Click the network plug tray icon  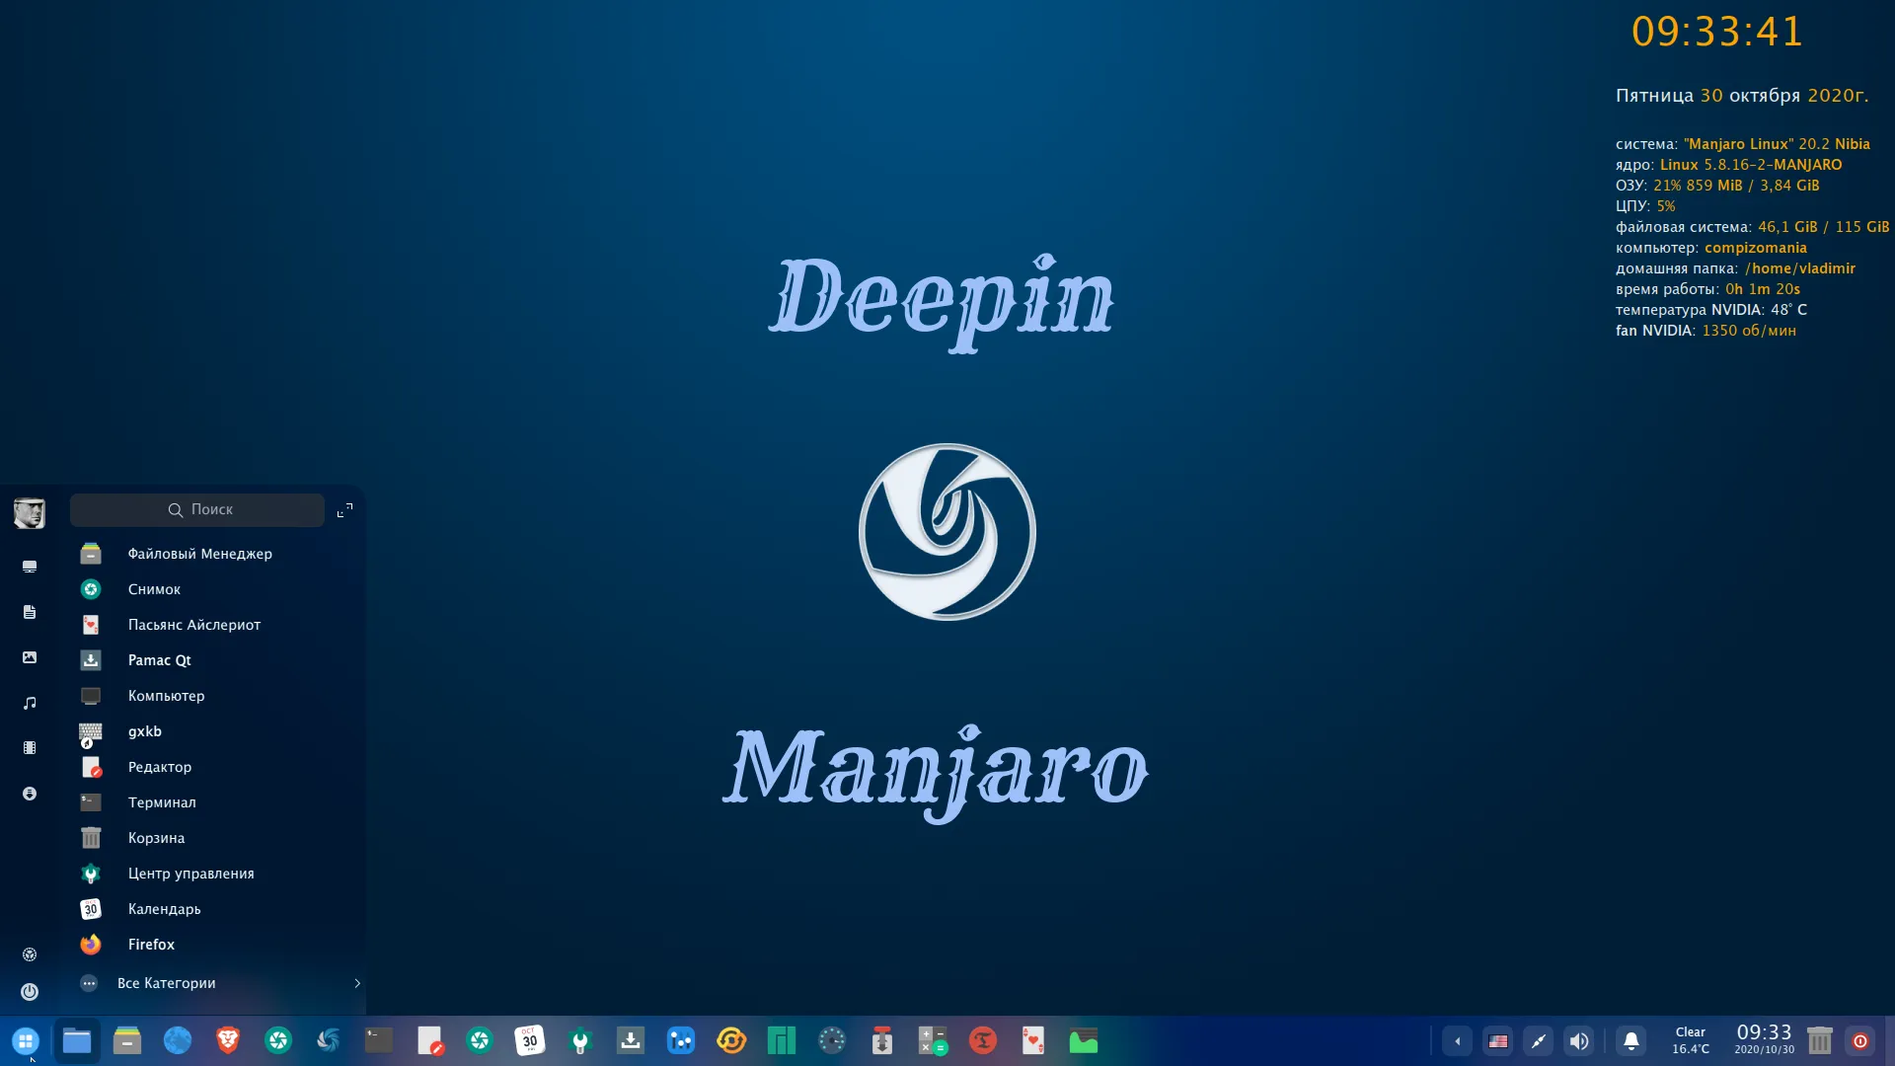(x=1539, y=1041)
